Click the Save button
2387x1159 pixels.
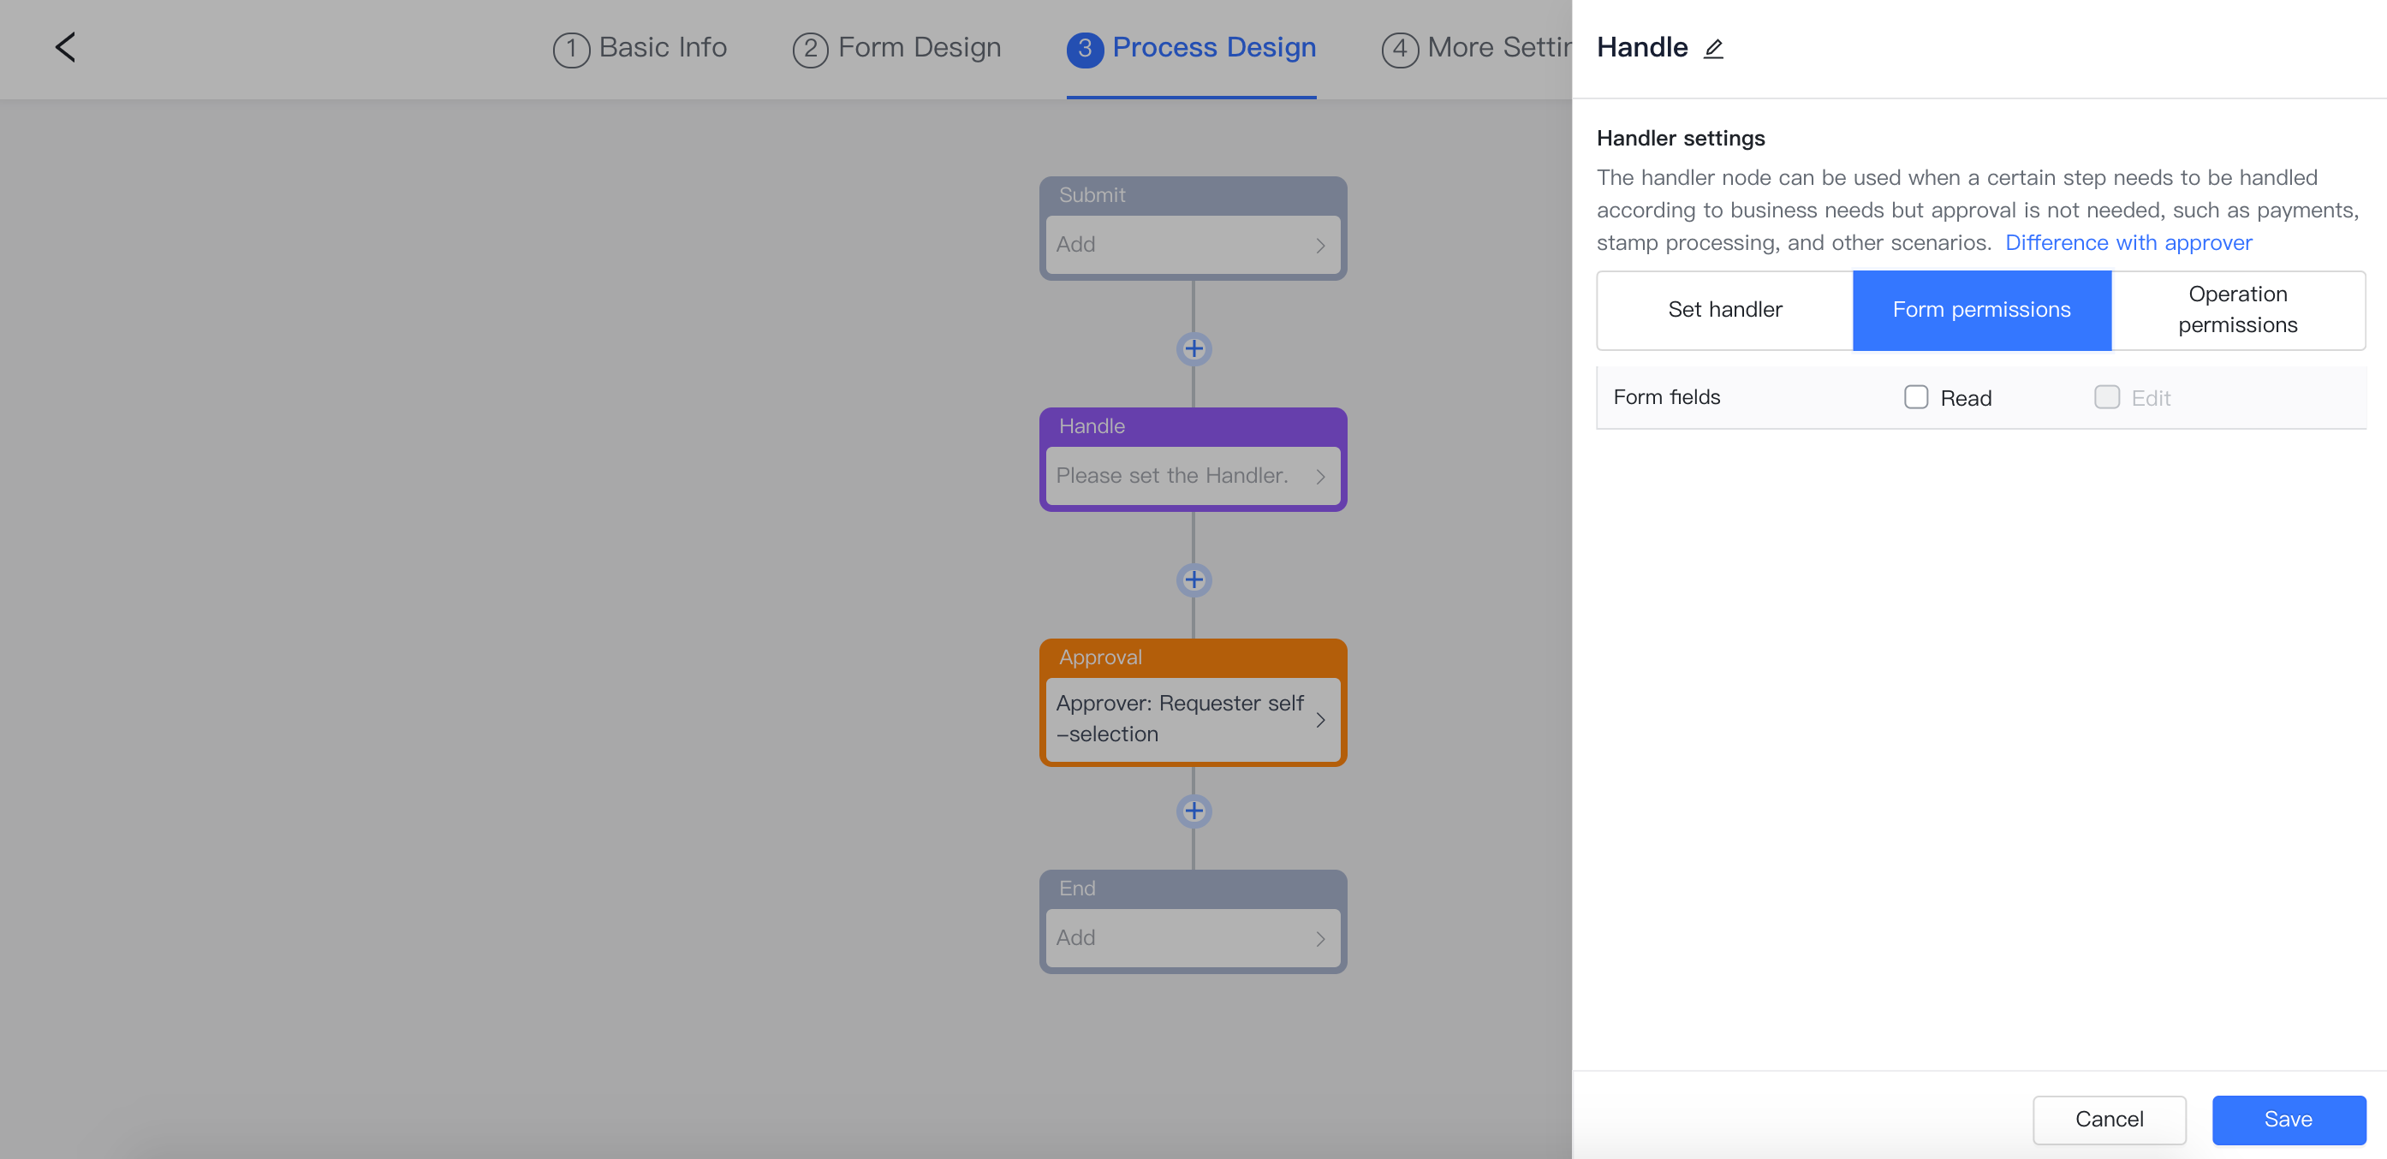(x=2288, y=1119)
